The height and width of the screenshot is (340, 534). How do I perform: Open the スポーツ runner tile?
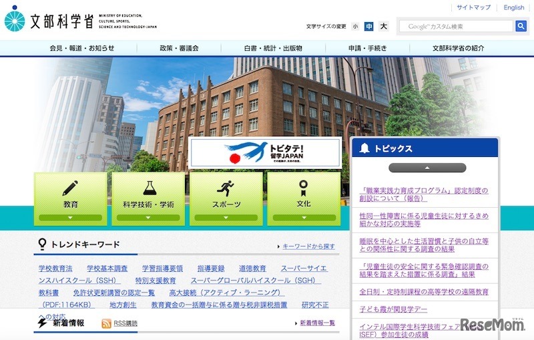click(226, 199)
